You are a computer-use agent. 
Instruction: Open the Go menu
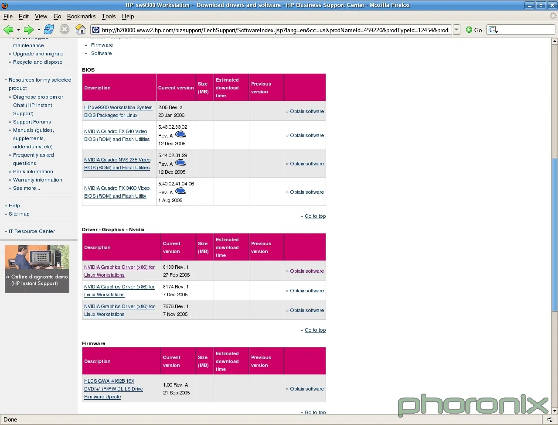57,16
